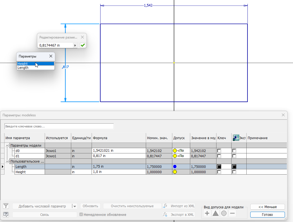Open the arrow flyout in the dimension edit box
The height and width of the screenshot is (222, 293).
(x=75, y=45)
